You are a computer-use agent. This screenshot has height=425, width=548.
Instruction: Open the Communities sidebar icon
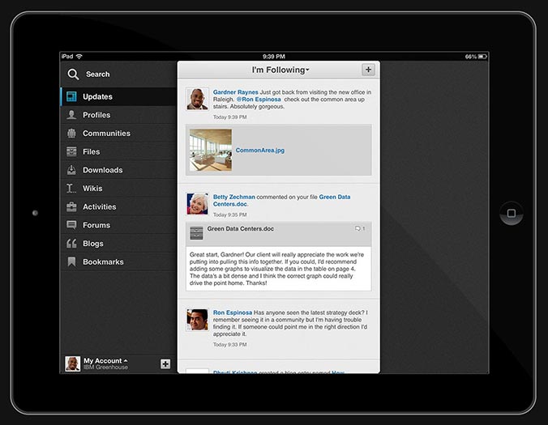pos(72,134)
